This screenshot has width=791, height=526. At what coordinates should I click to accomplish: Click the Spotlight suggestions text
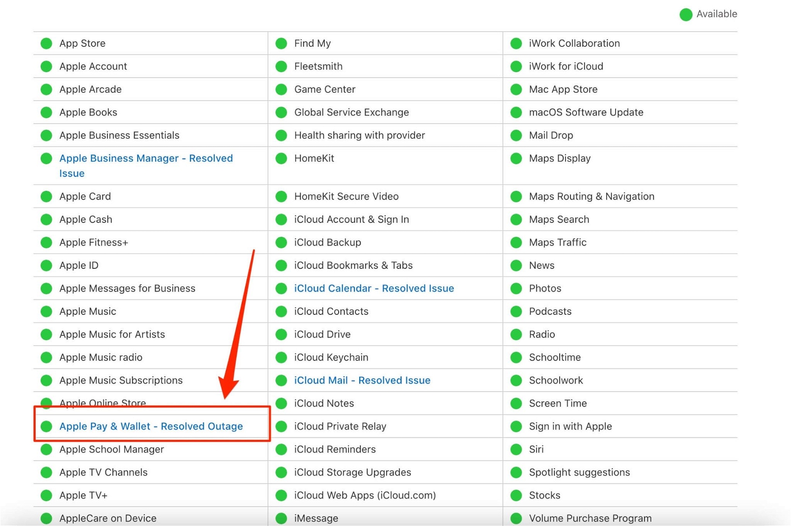(579, 472)
